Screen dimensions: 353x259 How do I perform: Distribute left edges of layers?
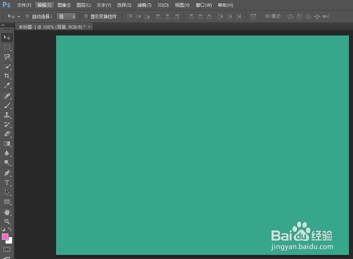point(220,16)
